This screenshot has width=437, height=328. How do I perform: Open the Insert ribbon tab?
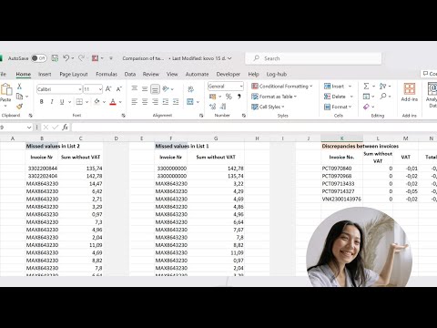pyautogui.click(x=45, y=74)
